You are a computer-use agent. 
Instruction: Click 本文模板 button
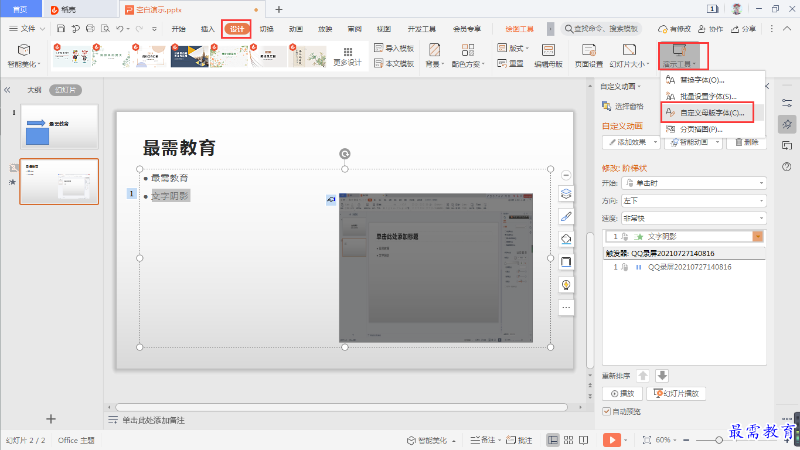coord(393,64)
